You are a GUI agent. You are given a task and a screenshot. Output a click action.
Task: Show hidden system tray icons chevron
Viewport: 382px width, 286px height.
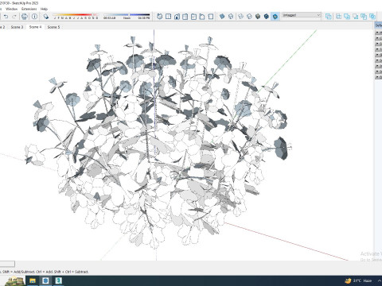[x=380, y=280]
